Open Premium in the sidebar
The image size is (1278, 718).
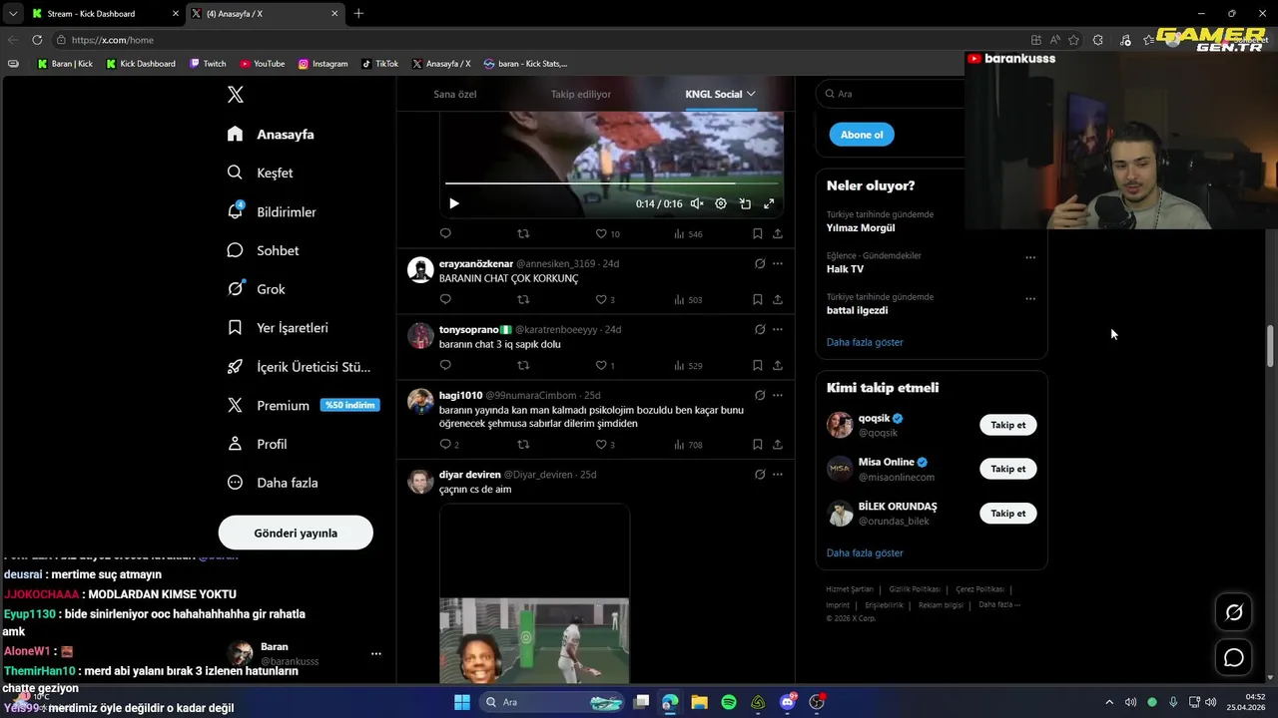pyautogui.click(x=304, y=405)
